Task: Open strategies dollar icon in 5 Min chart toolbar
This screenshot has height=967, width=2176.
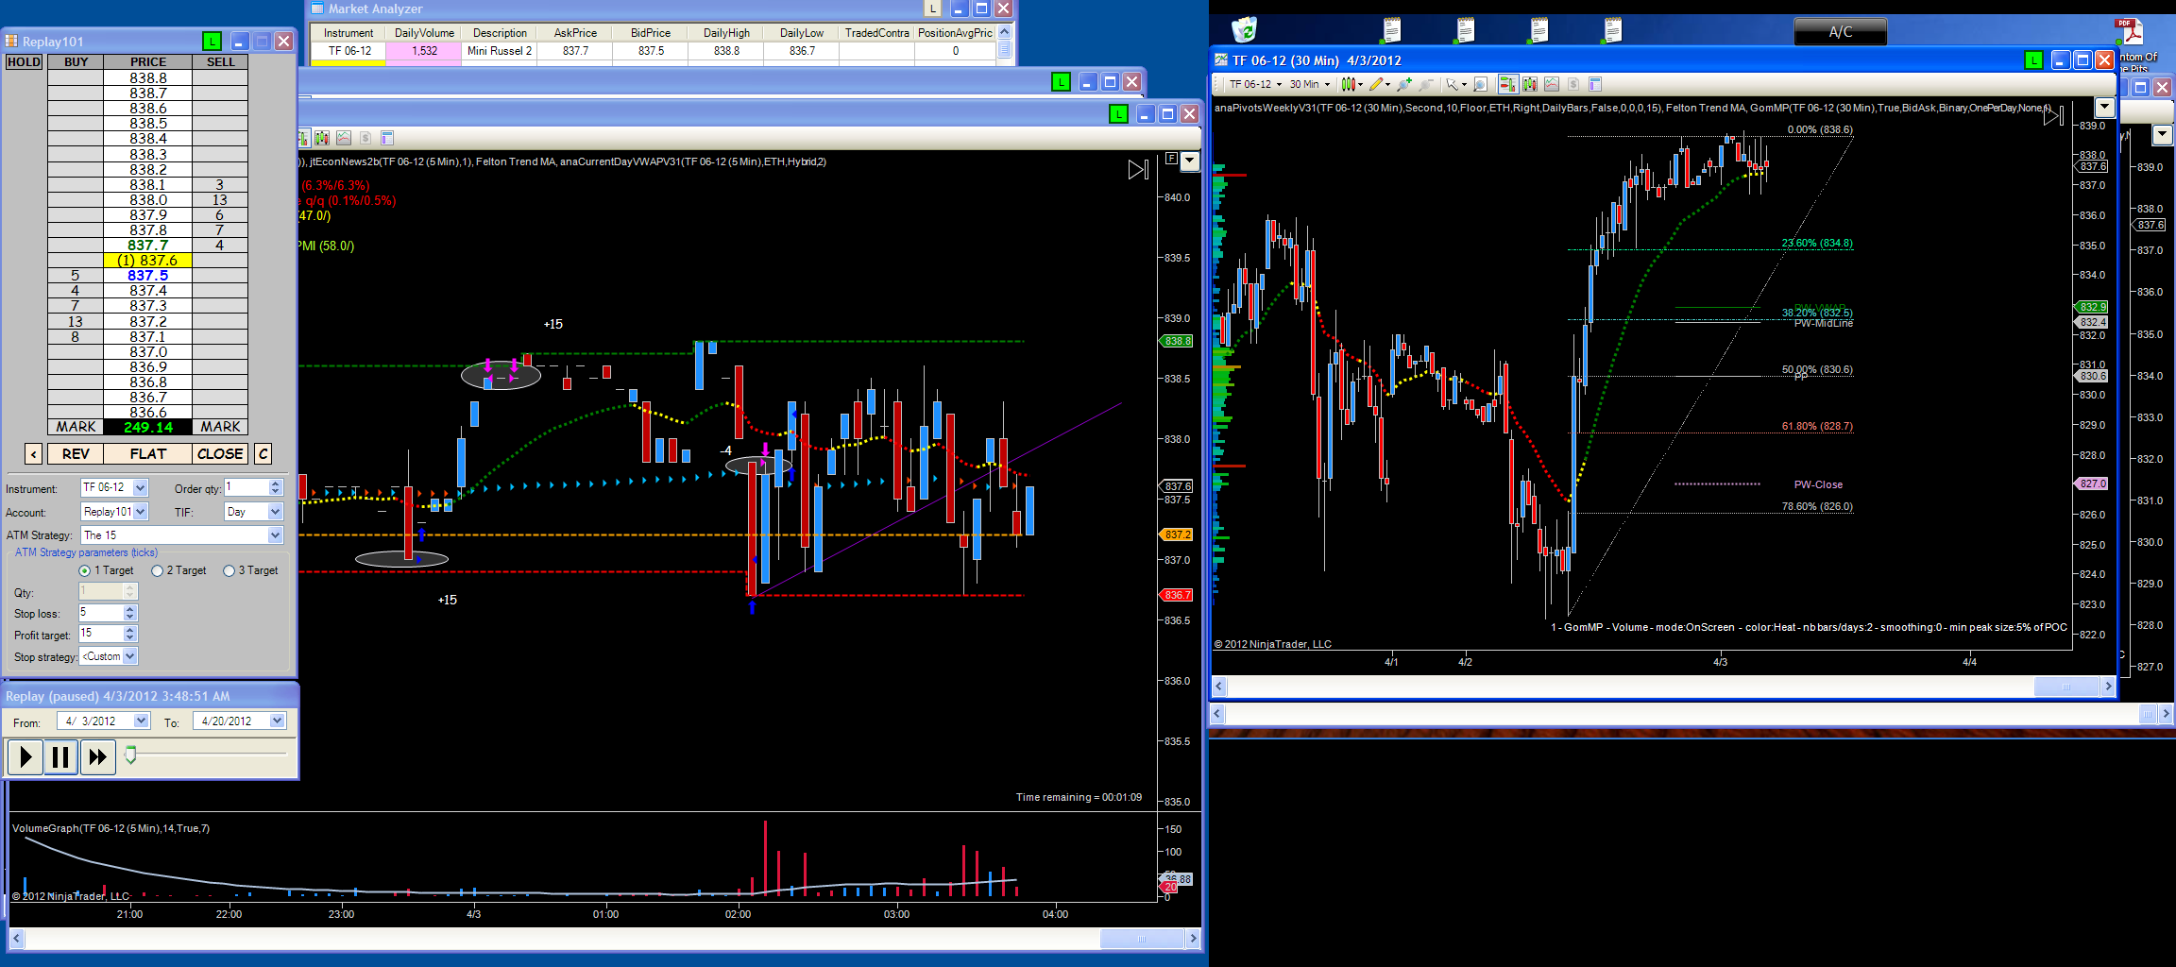Action: (365, 138)
